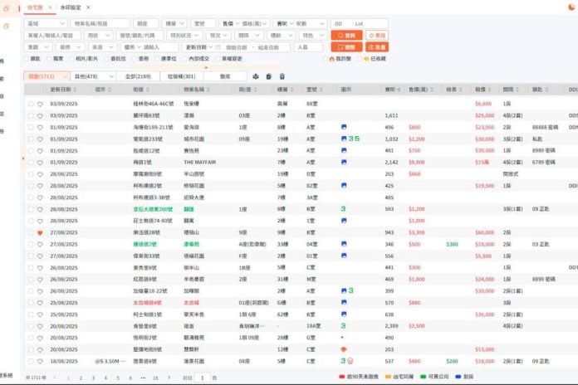The width and height of the screenshot is (578, 385).
Task: Sort table by 更新日期 column arrows
Action: point(75,90)
